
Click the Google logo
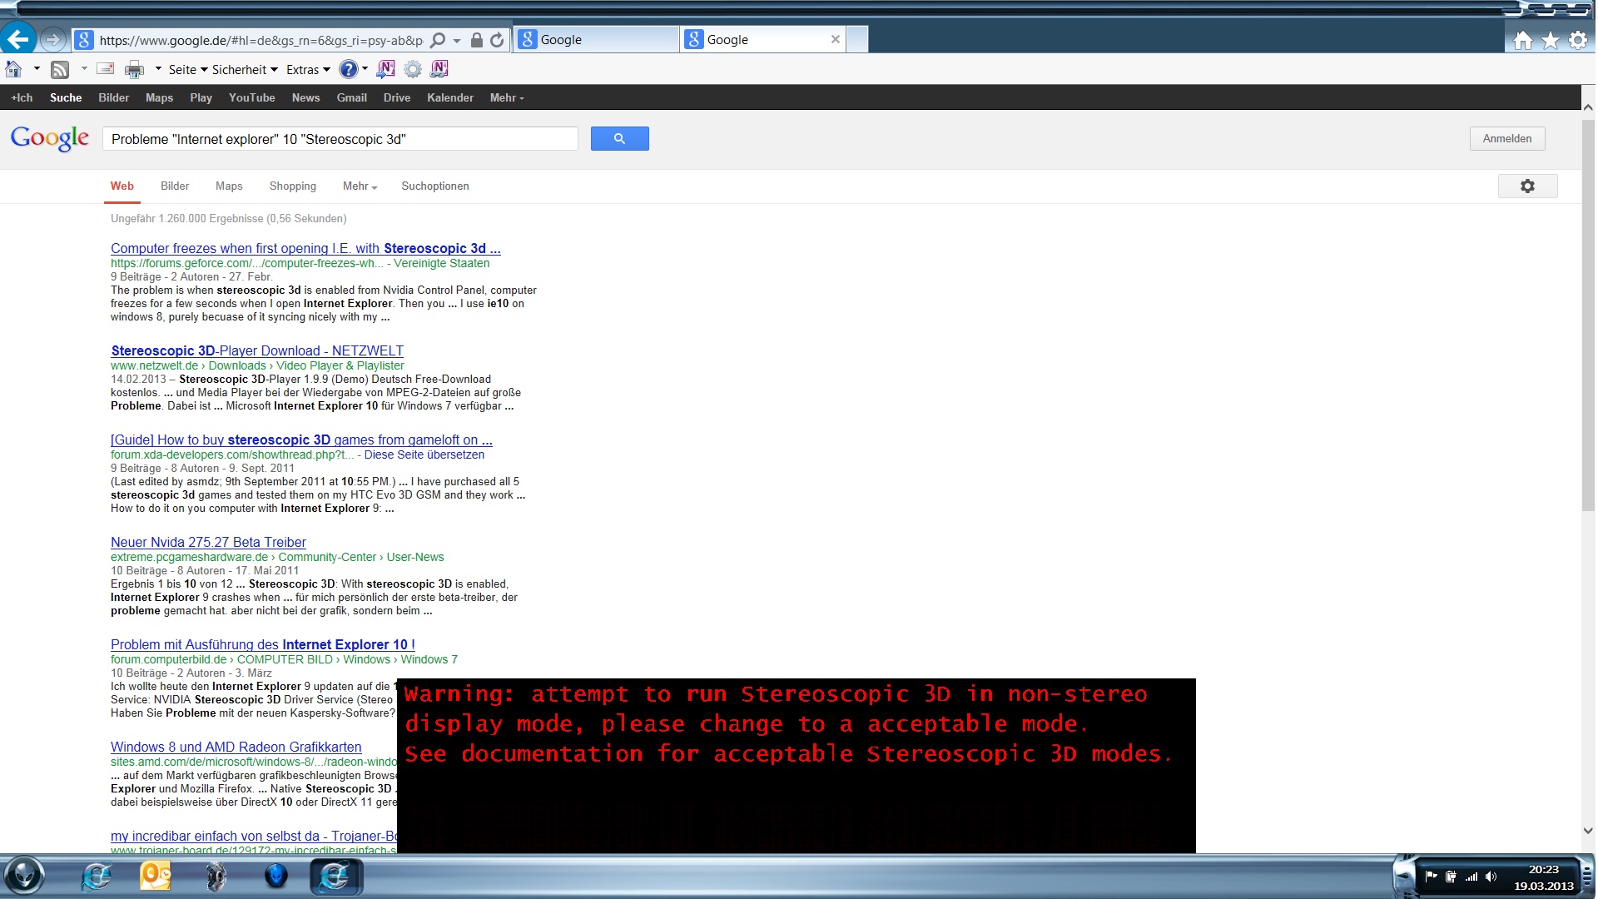coord(50,138)
